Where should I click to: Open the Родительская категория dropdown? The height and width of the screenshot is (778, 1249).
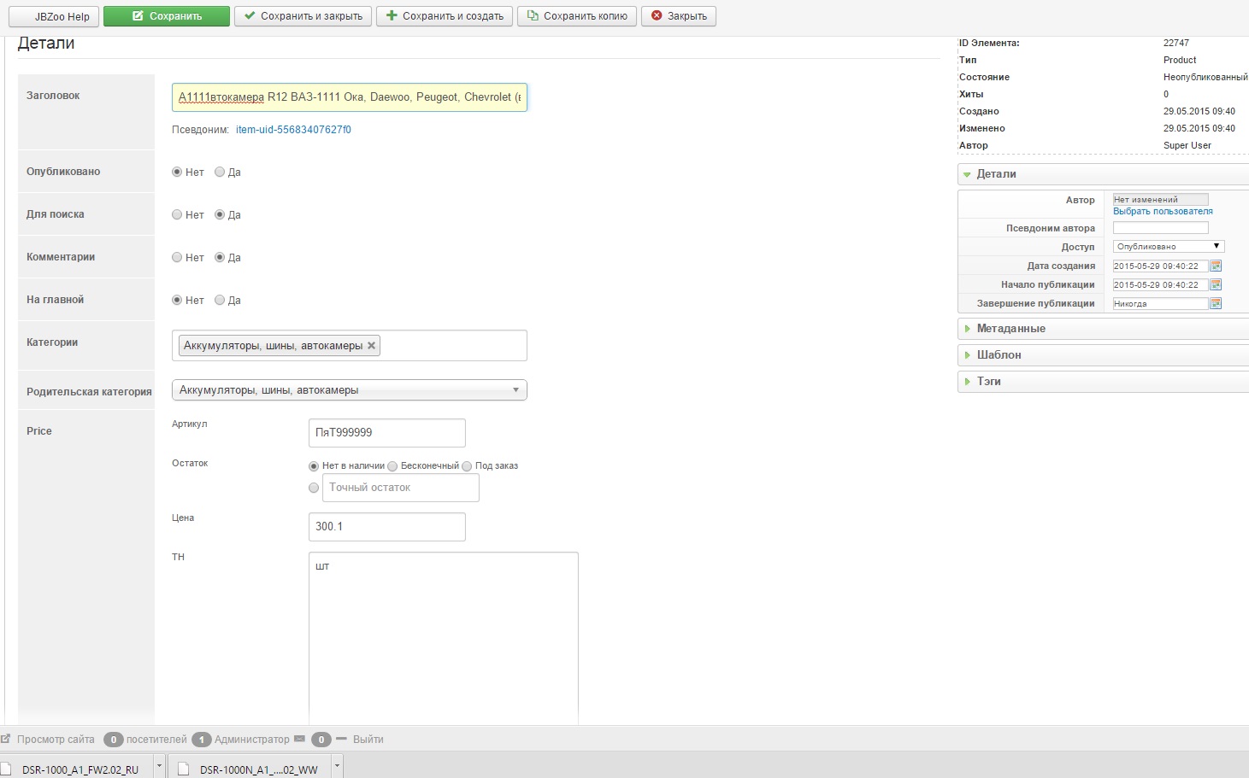click(349, 390)
